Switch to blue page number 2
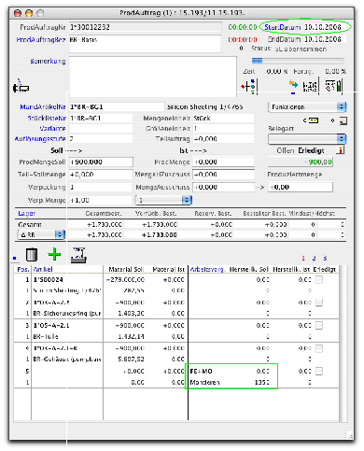The height and width of the screenshot is (451, 364). (x=314, y=258)
